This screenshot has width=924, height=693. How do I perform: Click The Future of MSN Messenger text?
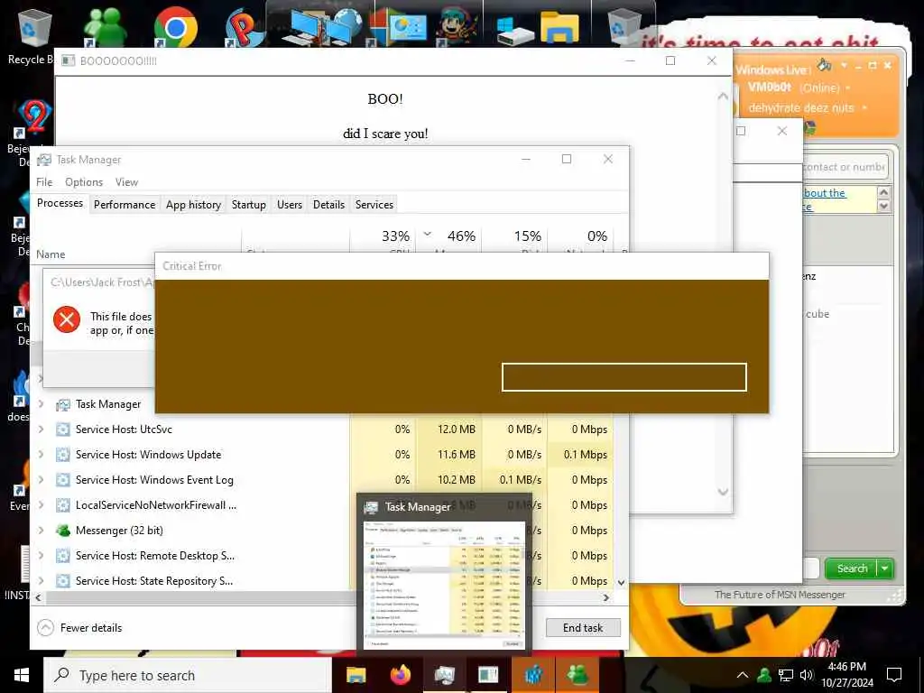780,595
